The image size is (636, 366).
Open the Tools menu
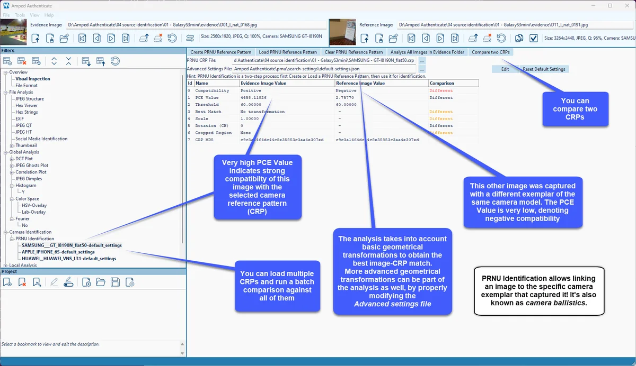pyautogui.click(x=20, y=15)
